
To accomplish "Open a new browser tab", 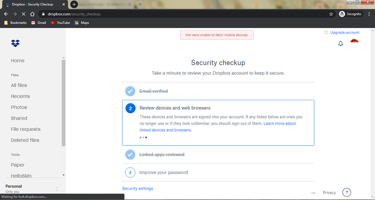I will (x=74, y=5).
